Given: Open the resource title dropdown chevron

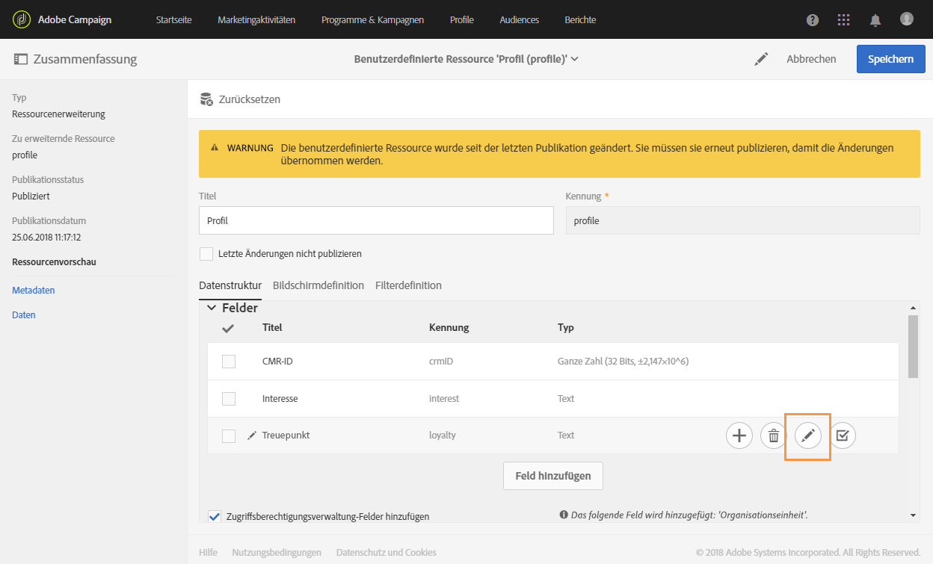Looking at the screenshot, I should pyautogui.click(x=575, y=59).
